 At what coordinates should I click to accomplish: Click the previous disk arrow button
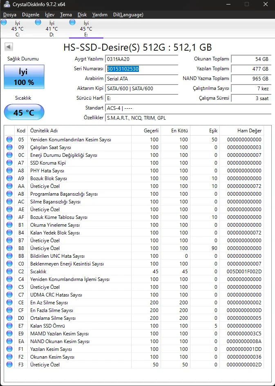9,47
